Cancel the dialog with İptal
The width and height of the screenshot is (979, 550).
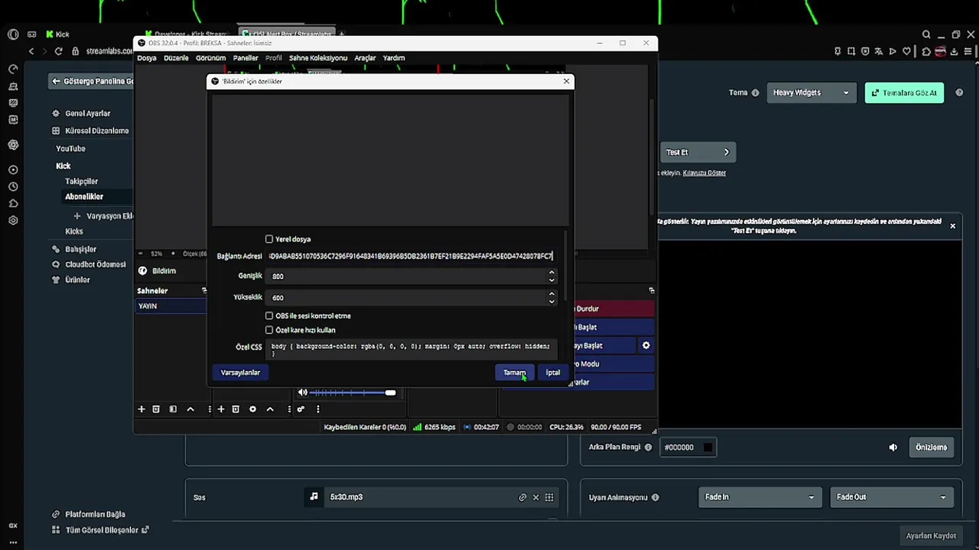click(553, 373)
